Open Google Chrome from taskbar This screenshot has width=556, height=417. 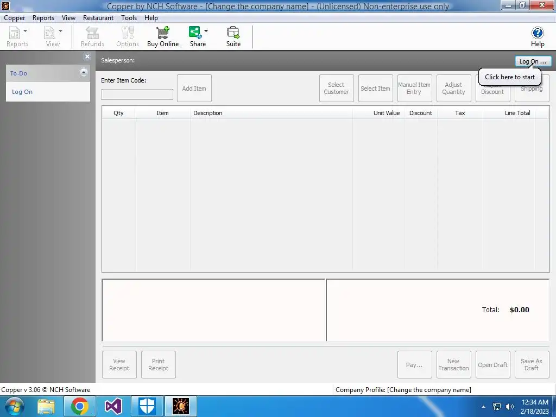point(79,406)
